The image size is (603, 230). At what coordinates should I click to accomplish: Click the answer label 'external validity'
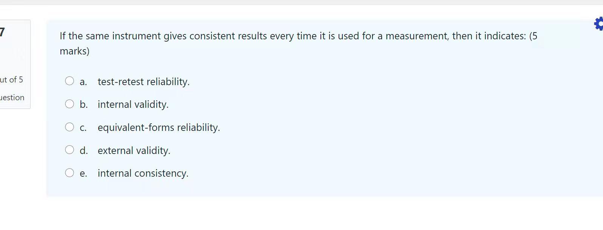tap(134, 151)
